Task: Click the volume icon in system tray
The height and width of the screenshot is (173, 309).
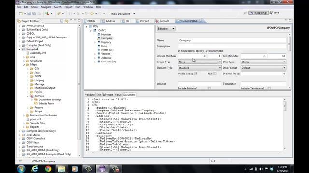Action: 261,169
